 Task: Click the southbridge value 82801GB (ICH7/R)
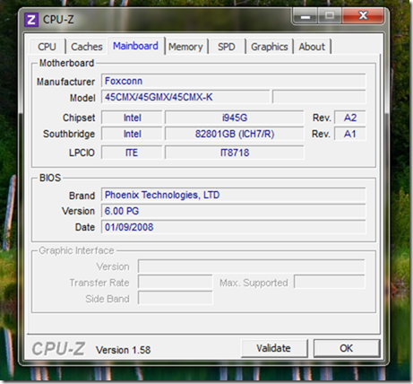click(x=235, y=134)
